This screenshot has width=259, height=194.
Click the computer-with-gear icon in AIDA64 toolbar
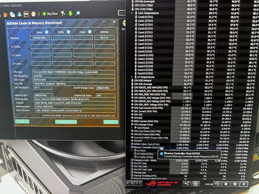(12, 15)
